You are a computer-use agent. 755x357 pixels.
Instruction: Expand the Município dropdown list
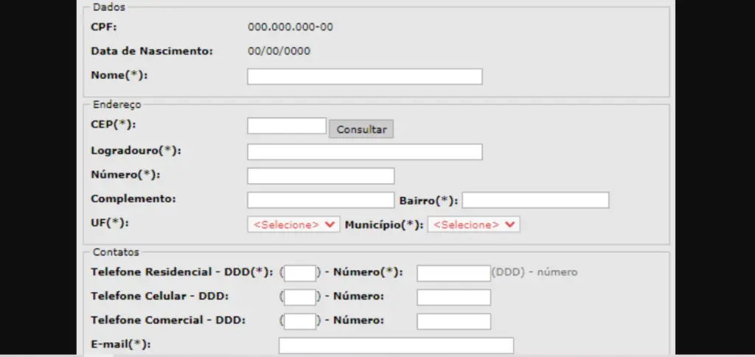click(473, 224)
